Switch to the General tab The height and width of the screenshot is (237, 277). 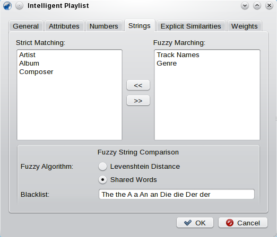[x=26, y=26]
